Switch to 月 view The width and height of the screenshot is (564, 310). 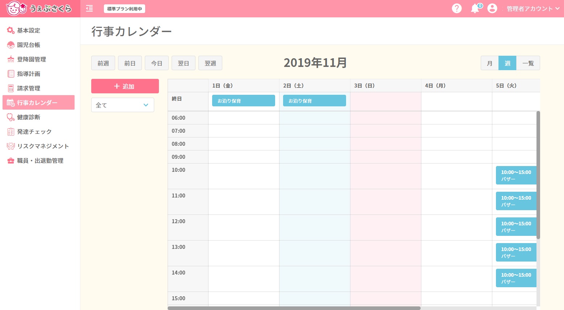tap(490, 63)
